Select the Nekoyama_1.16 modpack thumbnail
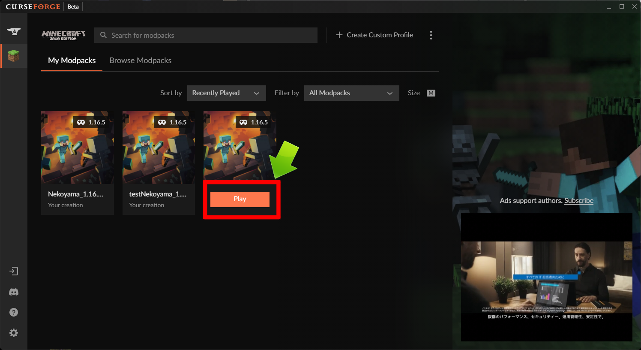This screenshot has width=641, height=350. (x=78, y=148)
